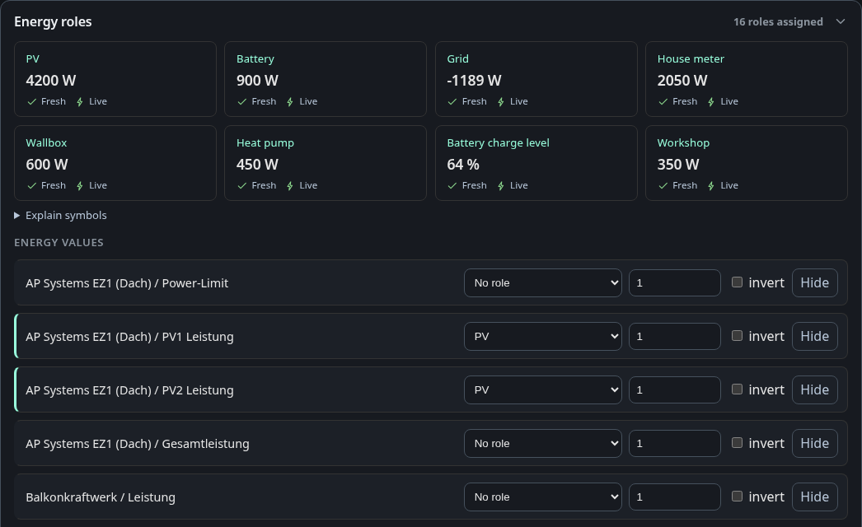Tick the invert box for PV2 Leistung
862x527 pixels.
[738, 389]
